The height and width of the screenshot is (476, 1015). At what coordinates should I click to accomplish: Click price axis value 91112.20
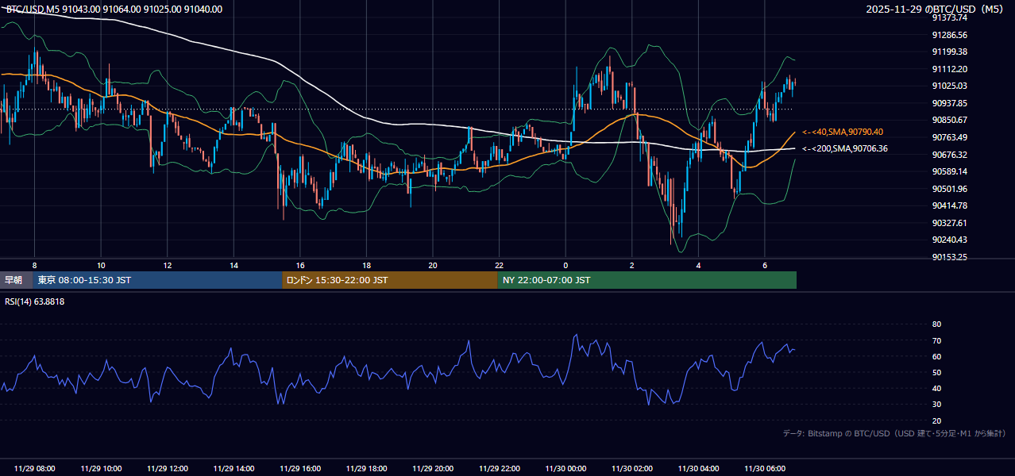[x=949, y=69]
